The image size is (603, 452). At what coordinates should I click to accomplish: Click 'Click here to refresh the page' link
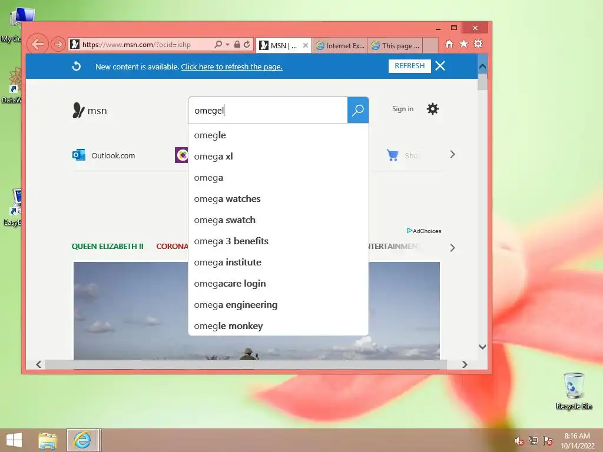[x=231, y=67]
